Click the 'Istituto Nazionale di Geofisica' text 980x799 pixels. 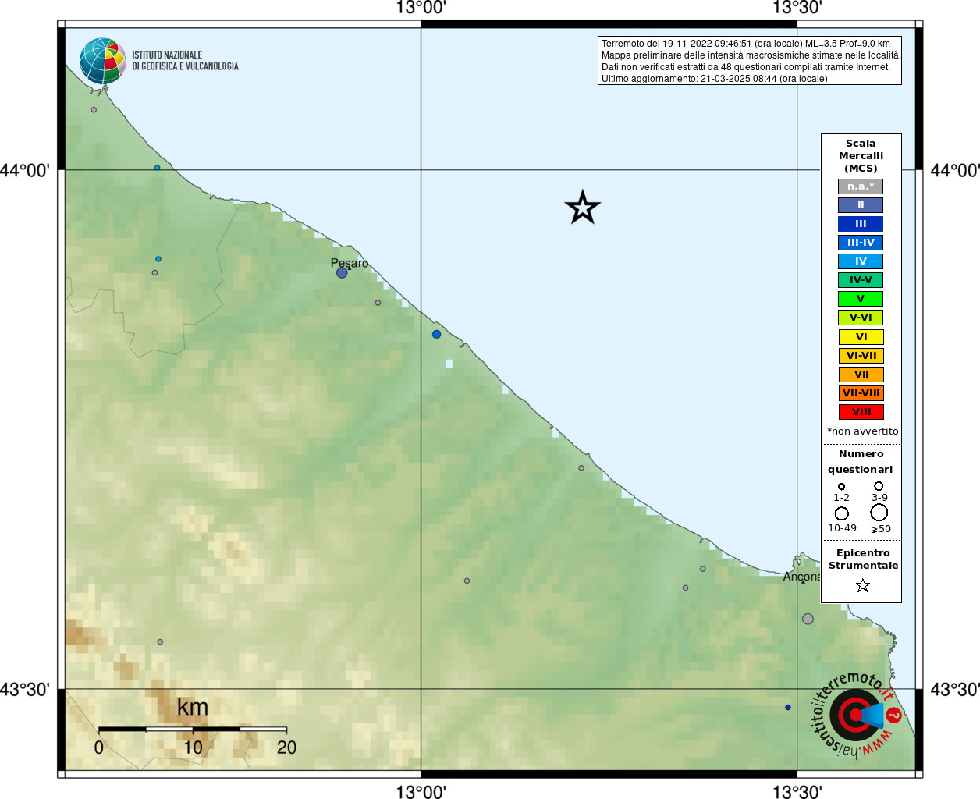click(x=185, y=61)
